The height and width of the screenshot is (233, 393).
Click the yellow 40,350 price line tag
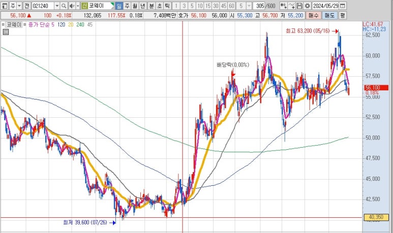[376, 217]
